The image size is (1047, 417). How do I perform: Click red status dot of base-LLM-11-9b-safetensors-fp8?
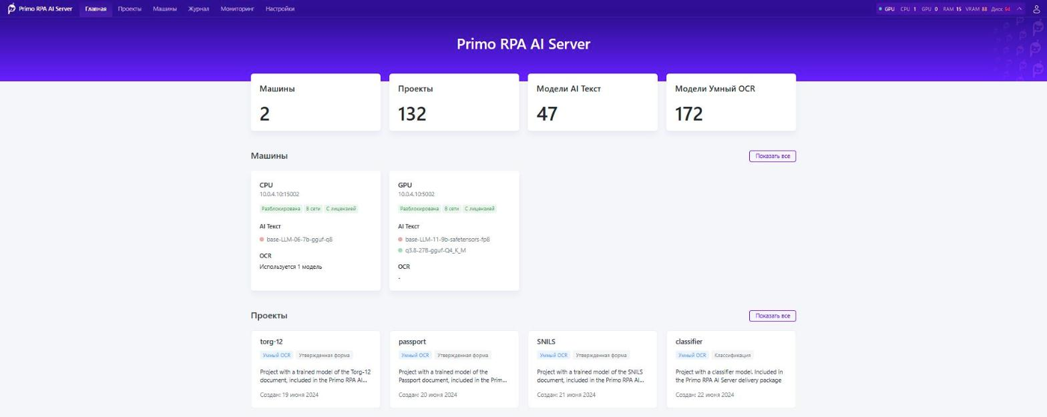(401, 240)
